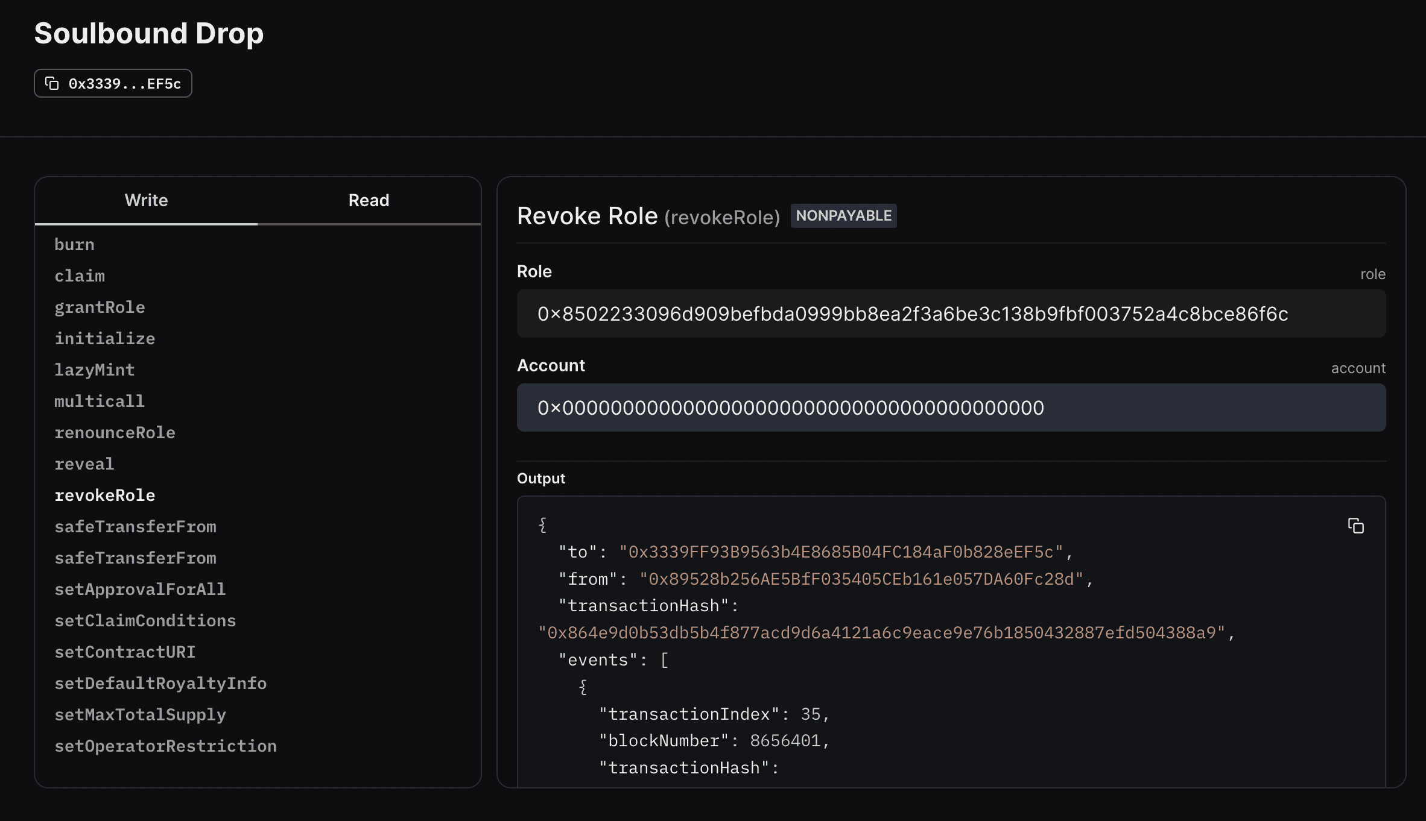Copy the output JSON with copy icon
Image resolution: width=1426 pixels, height=821 pixels.
pos(1355,526)
